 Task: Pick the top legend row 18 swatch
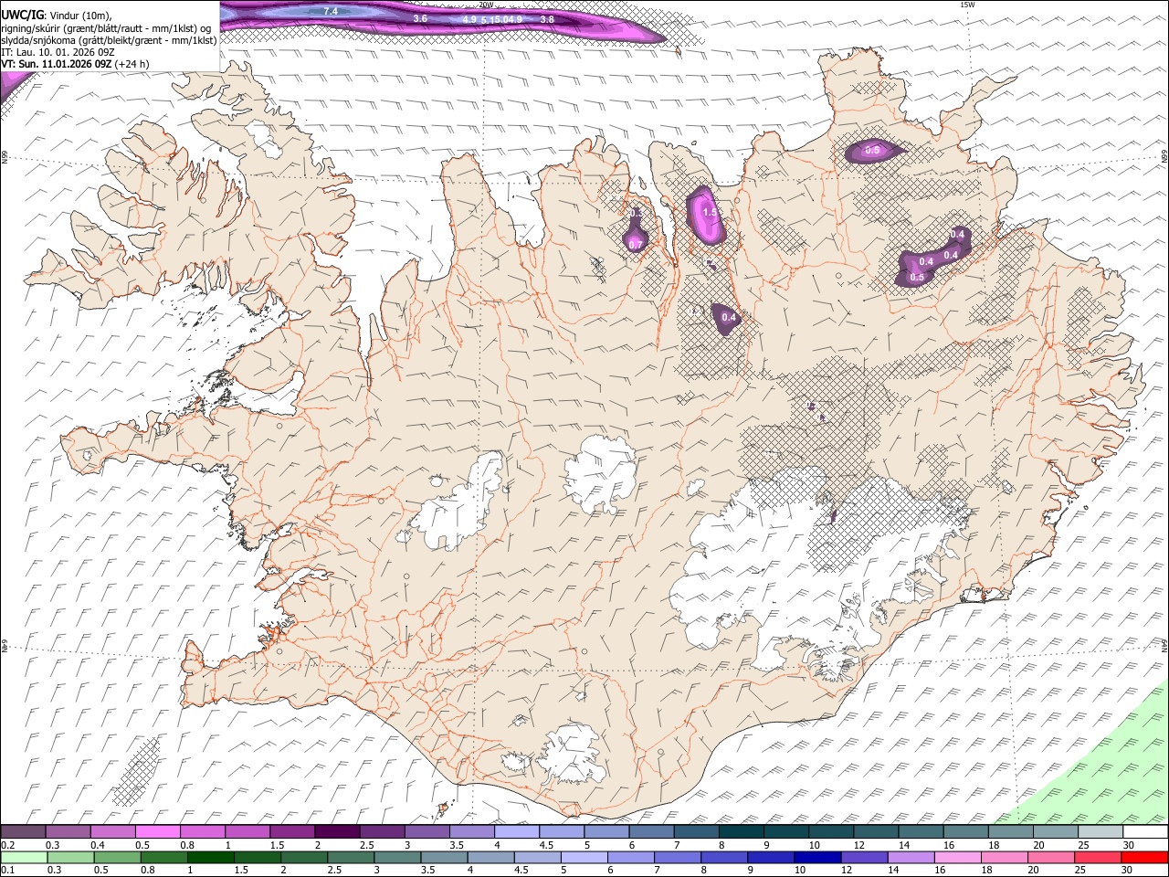point(1012,831)
